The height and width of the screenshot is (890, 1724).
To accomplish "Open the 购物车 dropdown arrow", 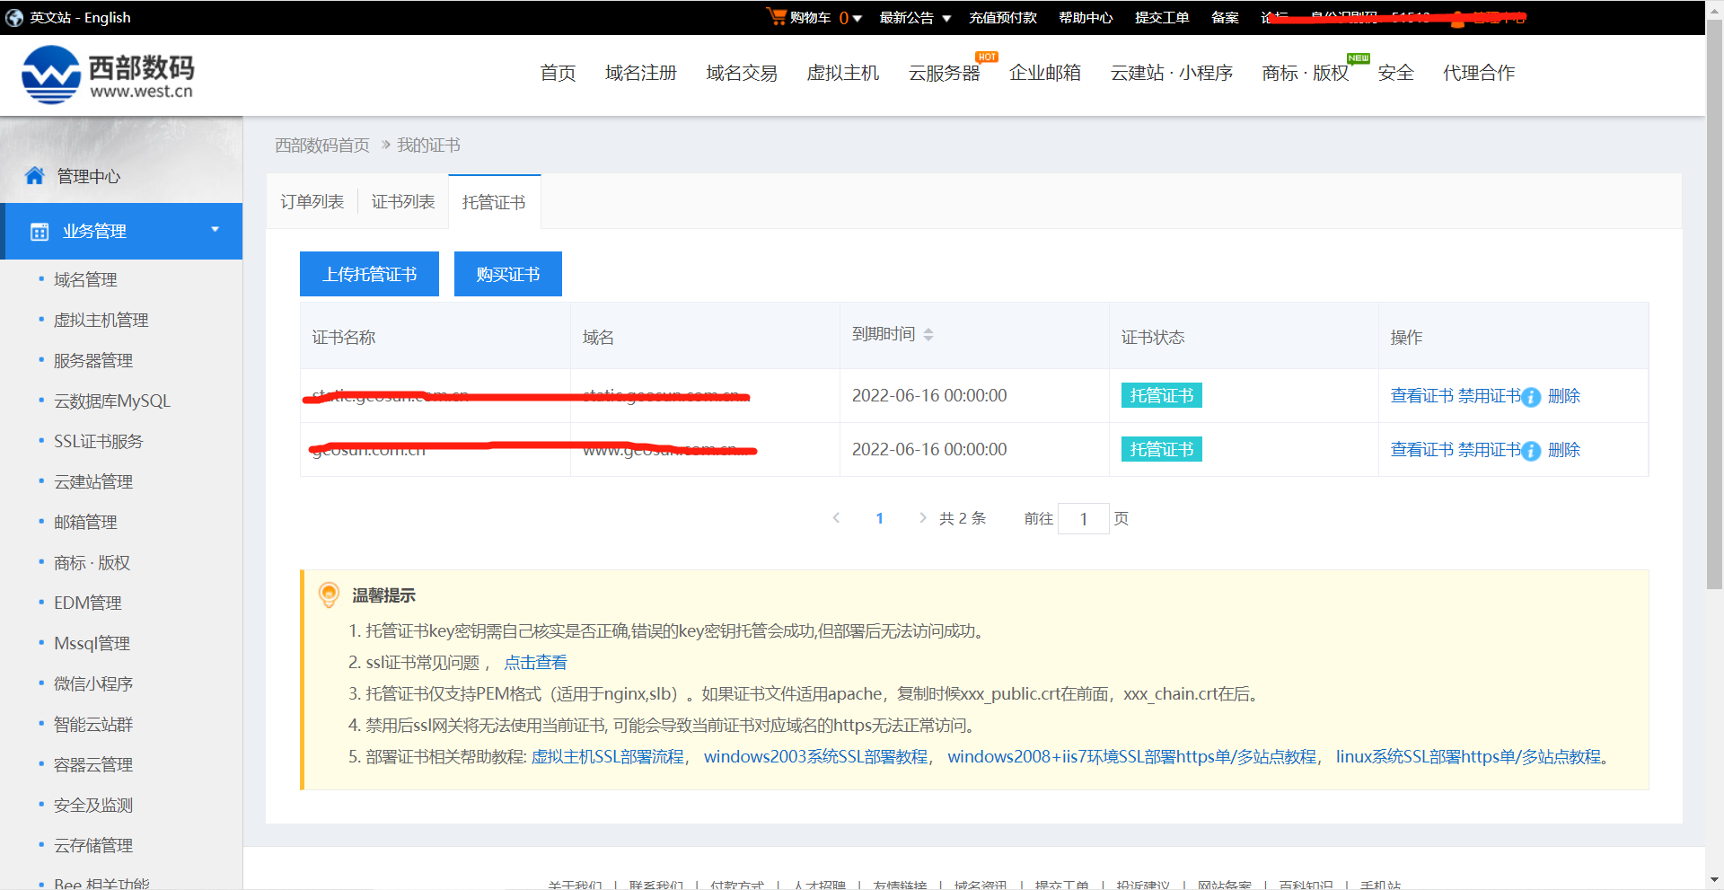I will tap(857, 17).
